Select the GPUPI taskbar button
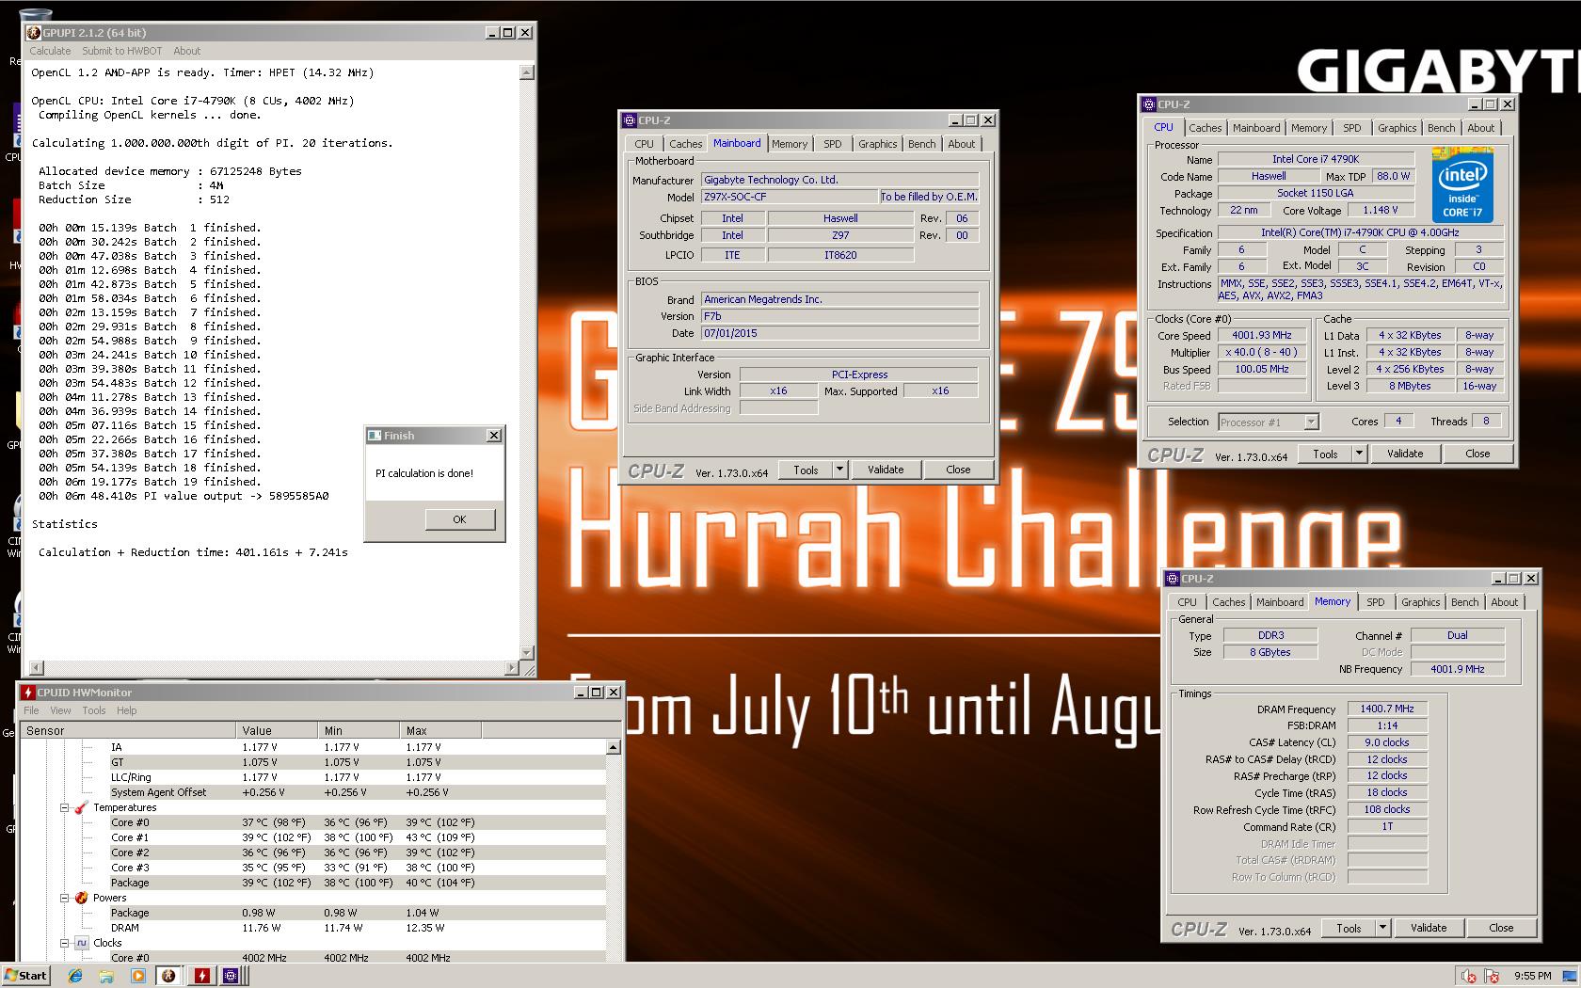The width and height of the screenshot is (1581, 988). [x=169, y=976]
